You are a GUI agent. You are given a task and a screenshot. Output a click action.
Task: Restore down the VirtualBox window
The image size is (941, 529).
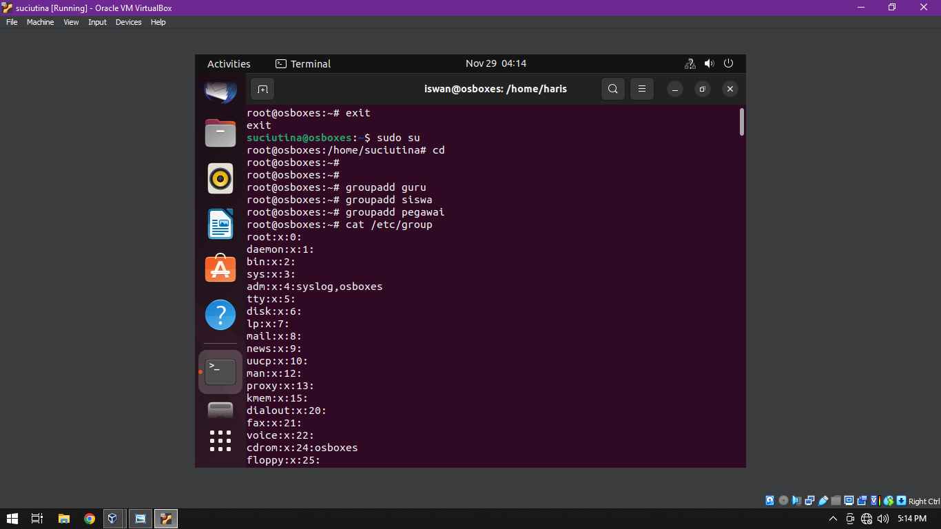click(892, 8)
